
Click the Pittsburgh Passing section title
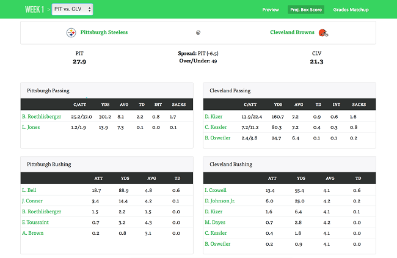pyautogui.click(x=48, y=90)
